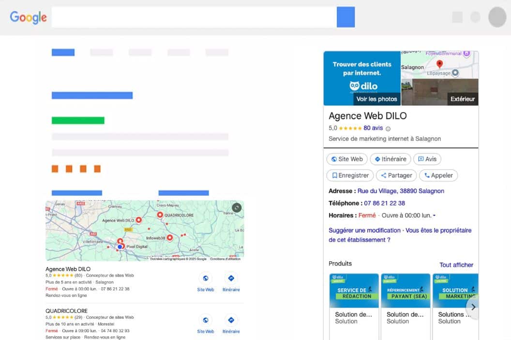Open the round profile avatar
This screenshot has width=511, height=340.
tap(497, 17)
